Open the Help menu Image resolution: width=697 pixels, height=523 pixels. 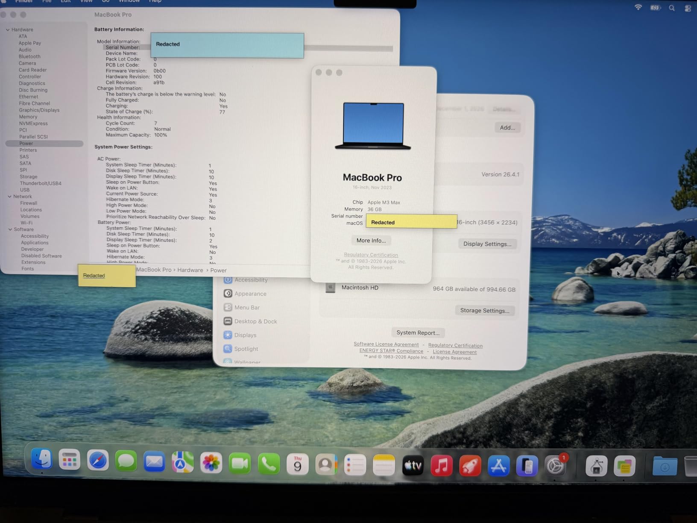(x=155, y=1)
